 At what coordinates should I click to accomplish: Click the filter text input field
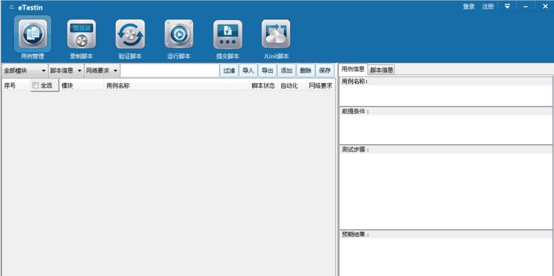pyautogui.click(x=170, y=70)
